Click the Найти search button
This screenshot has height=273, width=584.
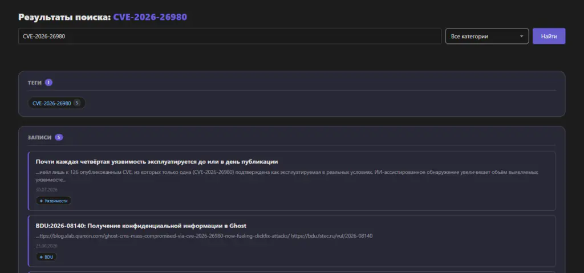[549, 36]
